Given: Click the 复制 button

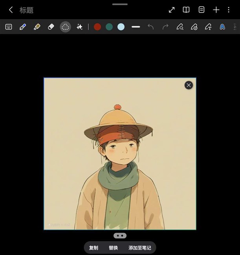Looking at the screenshot, I should click(93, 248).
